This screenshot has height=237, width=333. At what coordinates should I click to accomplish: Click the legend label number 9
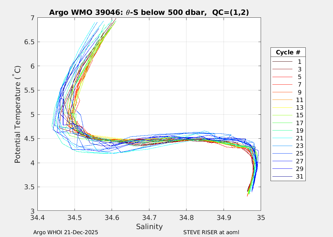[299, 92]
